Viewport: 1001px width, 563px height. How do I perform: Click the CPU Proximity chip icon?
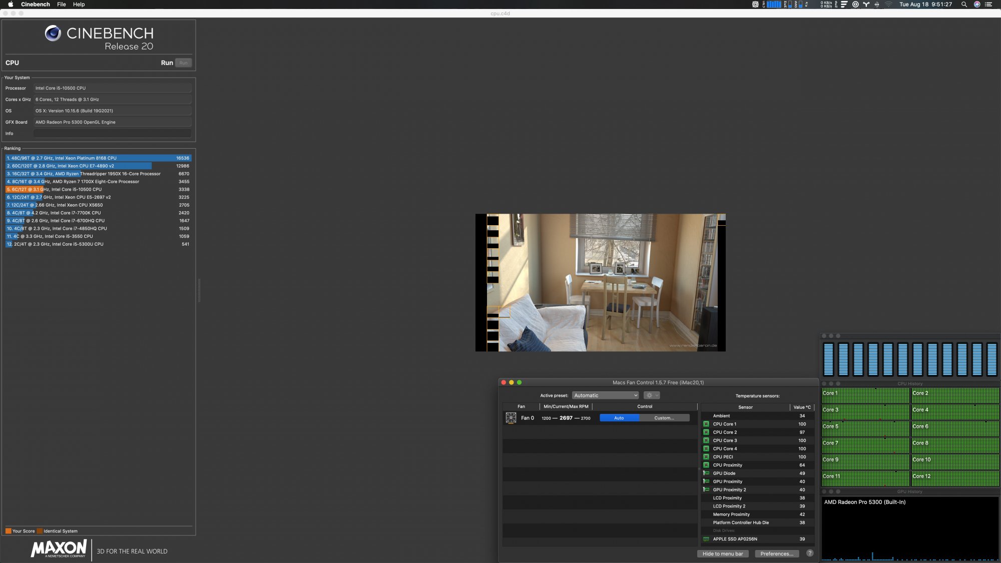click(x=706, y=465)
